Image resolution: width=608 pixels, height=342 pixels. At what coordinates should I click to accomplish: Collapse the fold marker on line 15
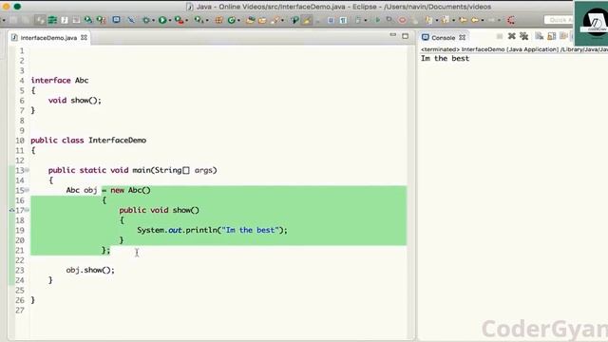[27, 190]
